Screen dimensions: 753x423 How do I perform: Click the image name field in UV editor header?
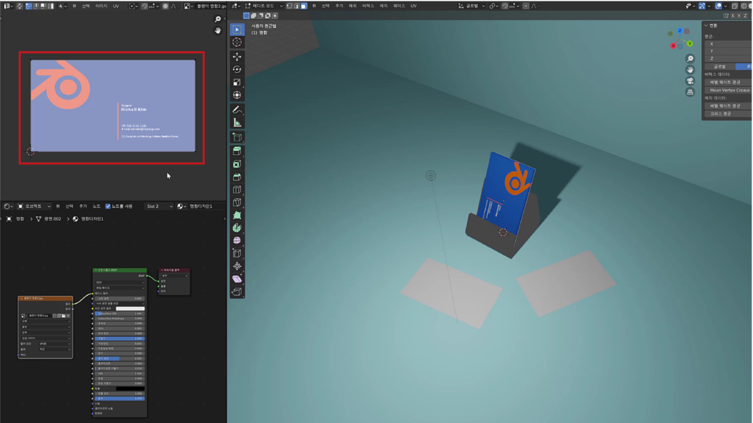click(212, 6)
